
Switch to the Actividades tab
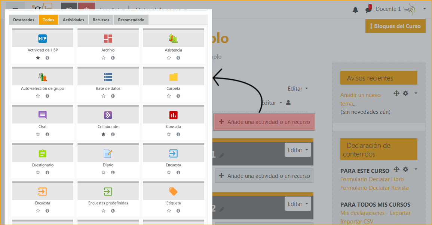click(73, 20)
